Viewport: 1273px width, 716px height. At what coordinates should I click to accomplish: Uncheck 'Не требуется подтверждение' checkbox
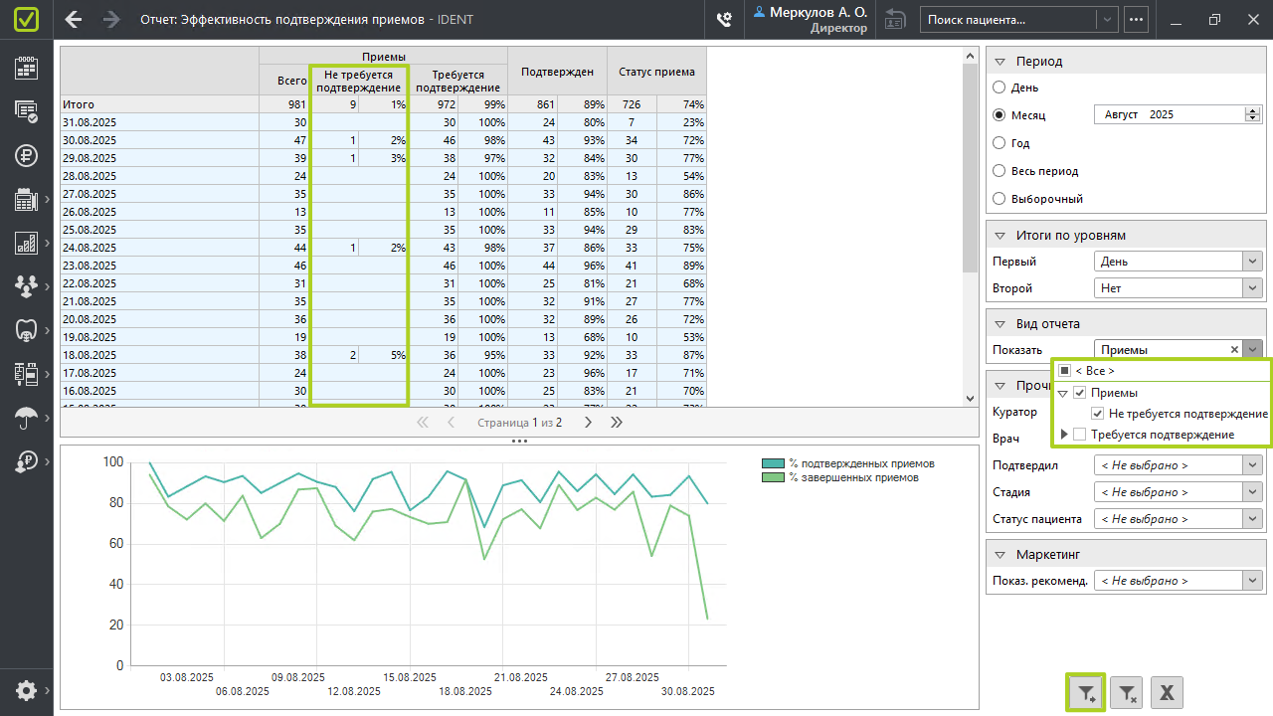point(1098,414)
